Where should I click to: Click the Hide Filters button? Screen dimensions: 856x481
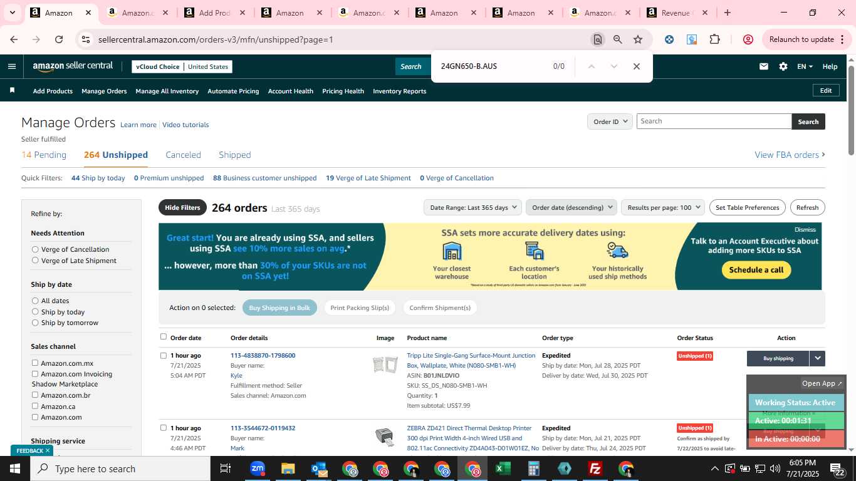pos(182,207)
